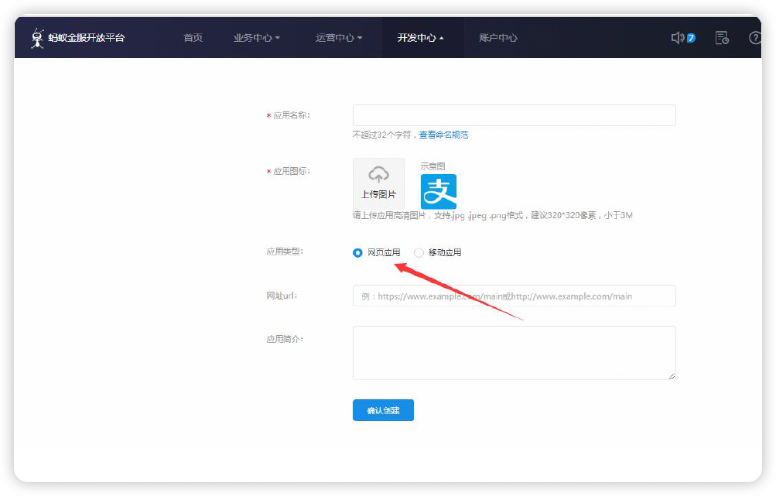Expand the 业务中心 dropdown
Screen dimensions: 776x496
point(256,37)
